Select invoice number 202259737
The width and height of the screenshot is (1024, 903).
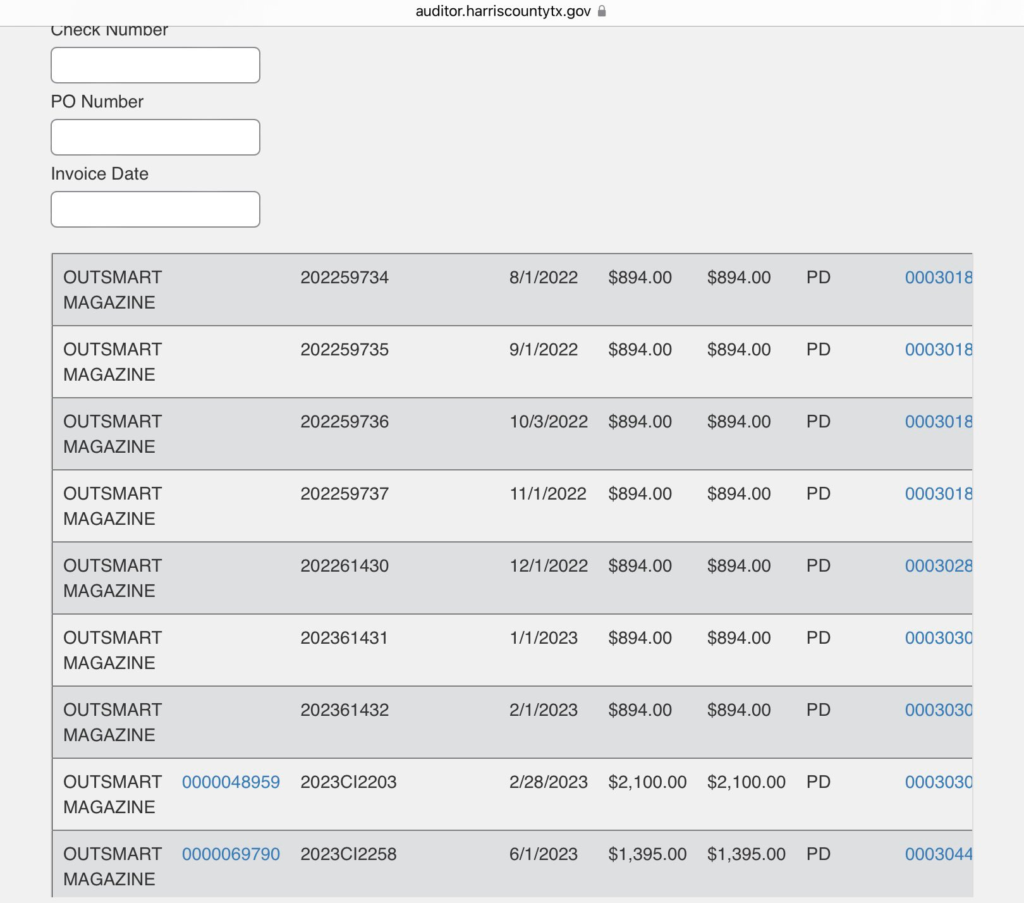coord(344,494)
